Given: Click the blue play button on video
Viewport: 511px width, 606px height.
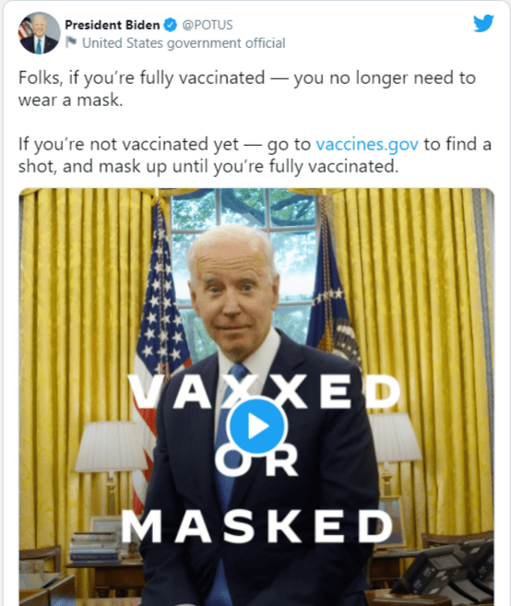Looking at the screenshot, I should tap(257, 426).
